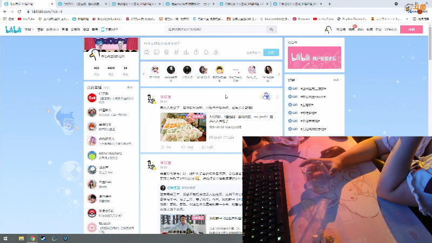432x243 pixels.
Task: Click the browser forward arrow
Action: coord(12,11)
